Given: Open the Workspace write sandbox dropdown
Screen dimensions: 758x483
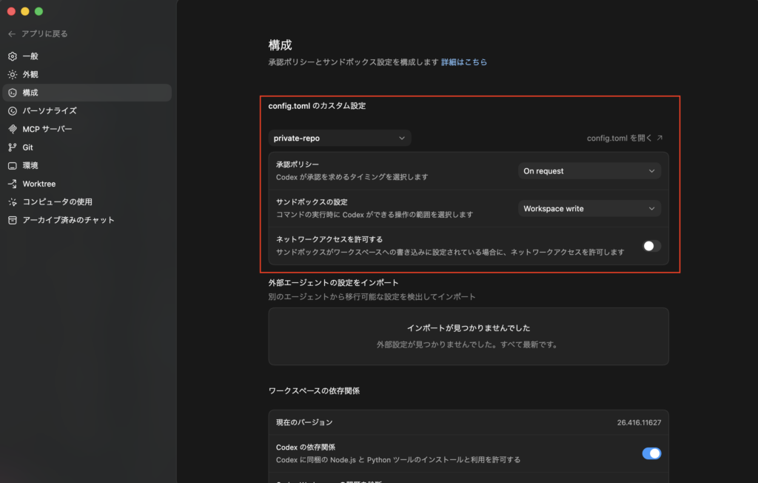Looking at the screenshot, I should point(589,209).
